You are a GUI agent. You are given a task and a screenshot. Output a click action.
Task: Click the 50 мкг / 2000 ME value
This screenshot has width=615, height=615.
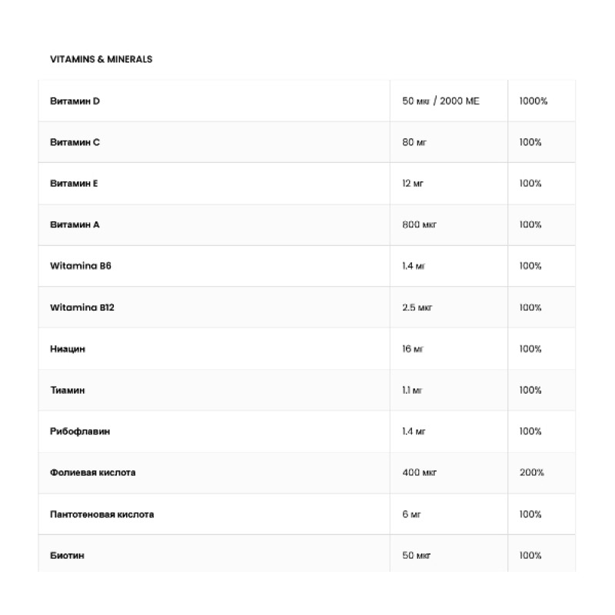tap(440, 101)
